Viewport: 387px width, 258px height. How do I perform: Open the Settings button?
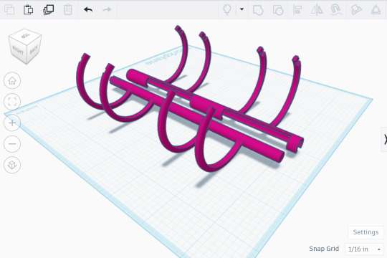coord(365,232)
